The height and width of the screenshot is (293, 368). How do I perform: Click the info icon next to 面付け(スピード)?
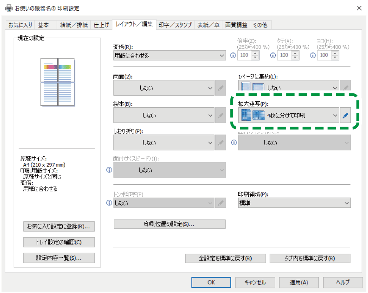[109, 170]
